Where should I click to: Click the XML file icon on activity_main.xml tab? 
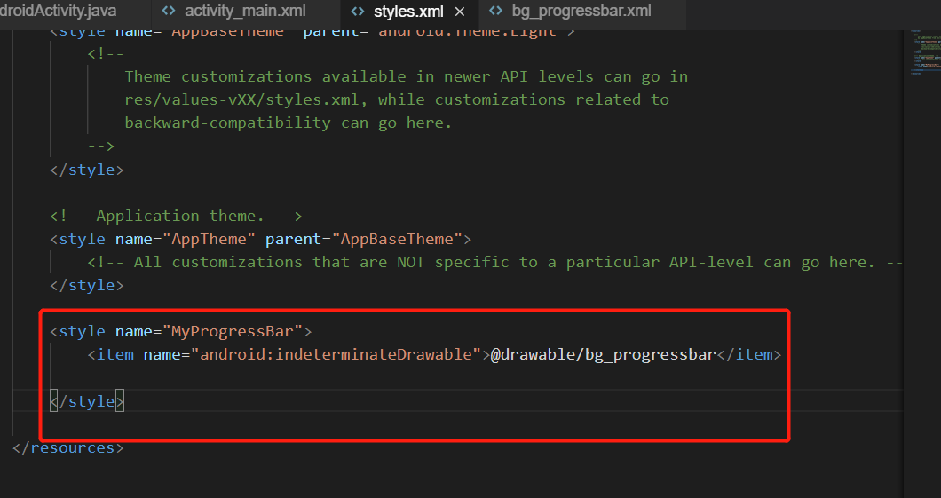pyautogui.click(x=169, y=11)
